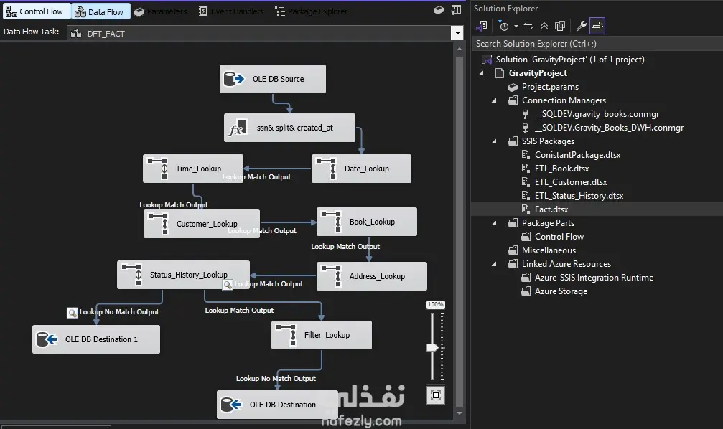Select Project.params in Solution Explorer
Screen dimensions: 723x429
pyautogui.click(x=550, y=87)
